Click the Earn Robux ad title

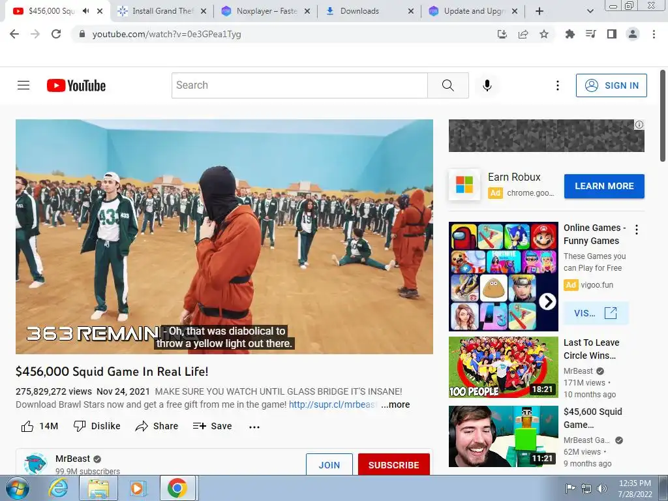click(514, 177)
